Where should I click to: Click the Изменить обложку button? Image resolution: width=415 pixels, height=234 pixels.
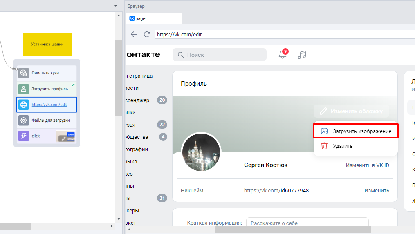click(x=351, y=111)
